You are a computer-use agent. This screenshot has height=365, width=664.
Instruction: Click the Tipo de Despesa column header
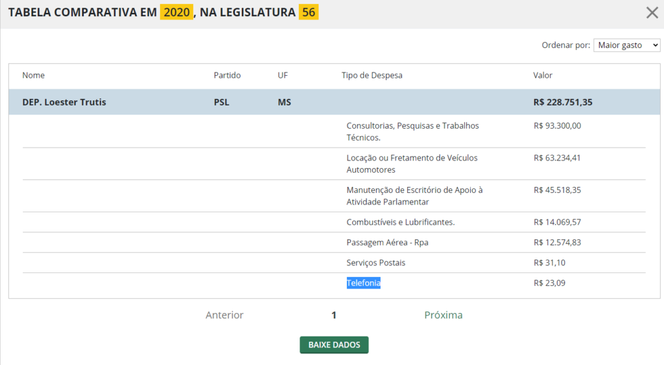[x=372, y=75]
